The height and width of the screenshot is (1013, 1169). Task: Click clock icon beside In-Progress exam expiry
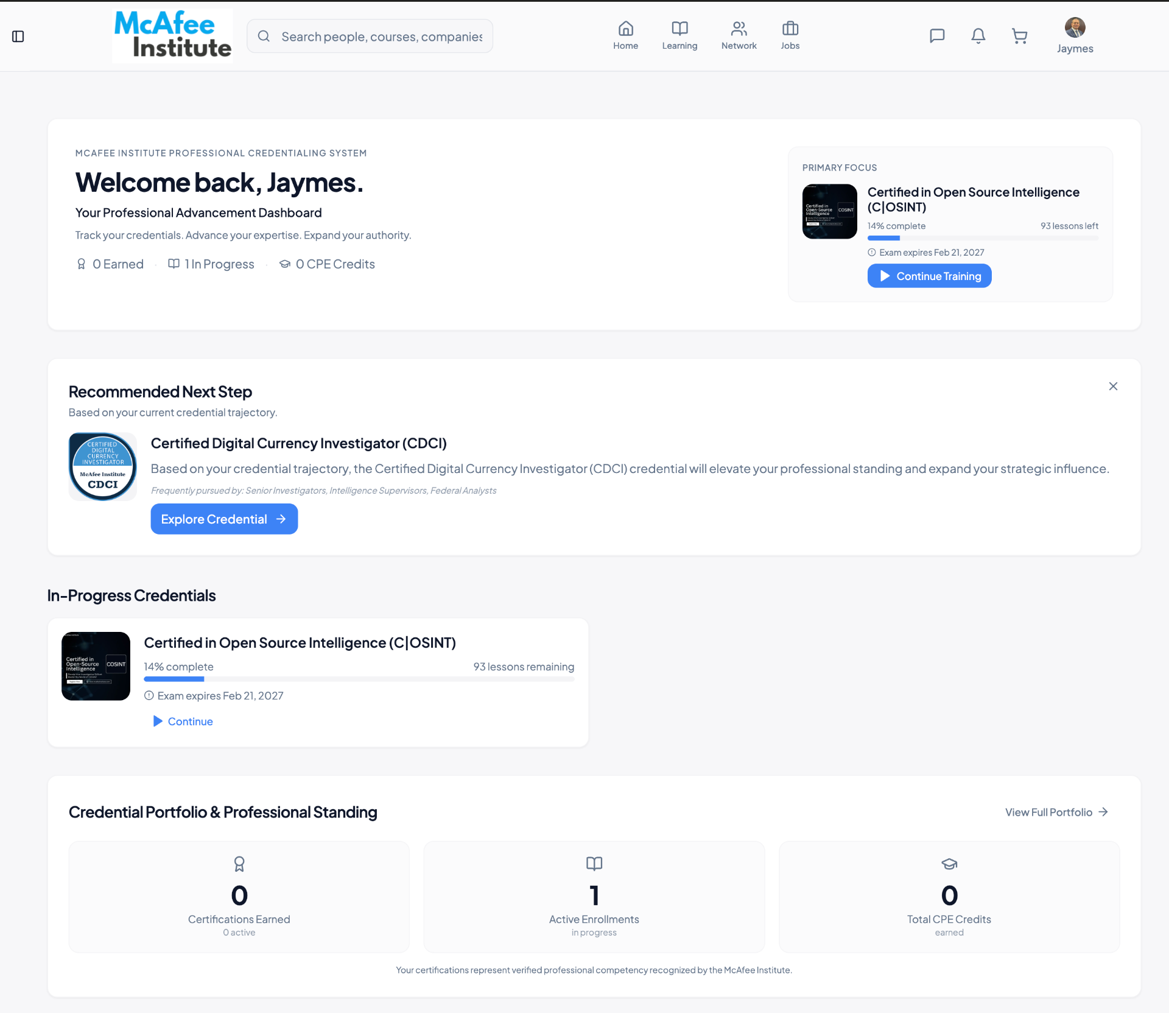coord(149,695)
